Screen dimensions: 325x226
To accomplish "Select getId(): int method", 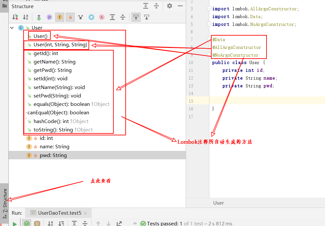I will click(x=46, y=53).
